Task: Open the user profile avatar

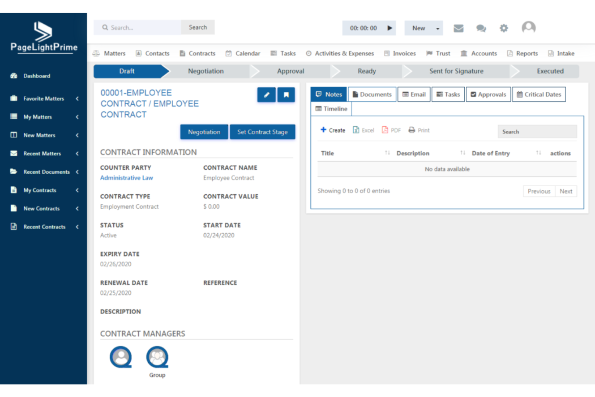Action: point(528,28)
